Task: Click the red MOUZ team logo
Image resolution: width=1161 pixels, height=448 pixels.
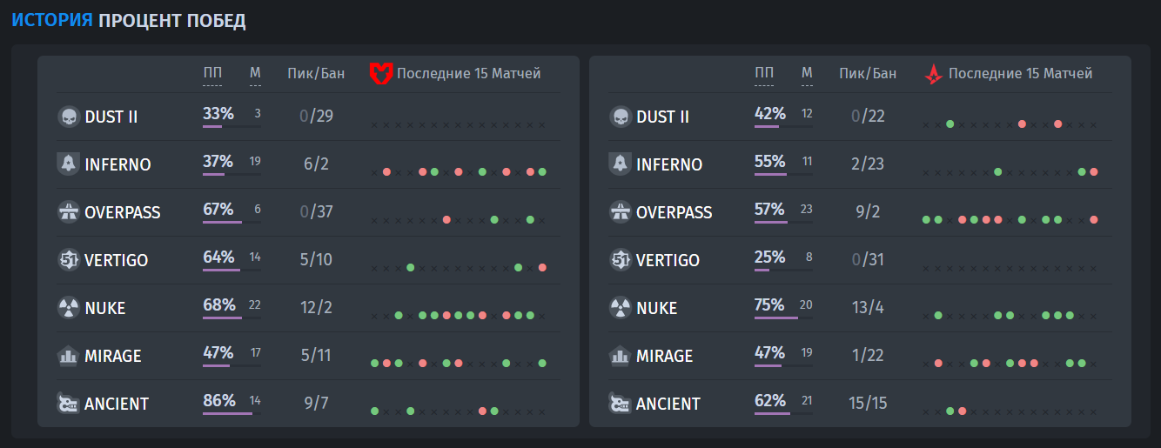Action: [380, 74]
